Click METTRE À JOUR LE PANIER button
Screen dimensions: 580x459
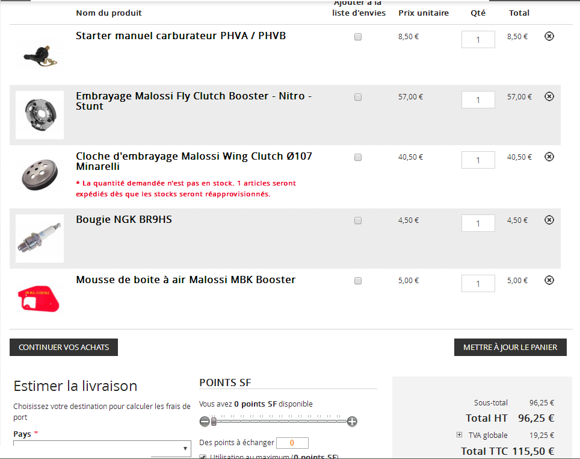coord(510,347)
